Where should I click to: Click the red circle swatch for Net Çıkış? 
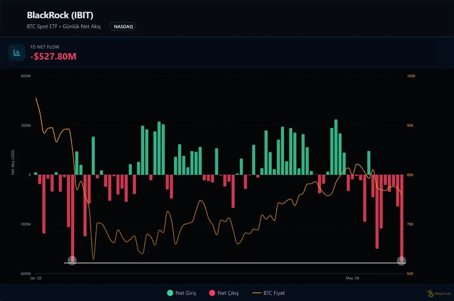click(212, 293)
